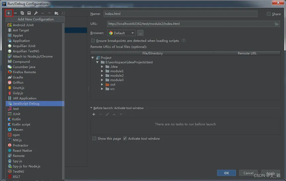Viewport: 286px width, 181px height.
Task: Check the Show this page checkbox
Action: click(x=95, y=138)
